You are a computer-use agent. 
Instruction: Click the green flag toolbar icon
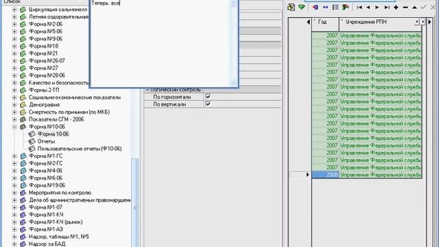coord(346,8)
